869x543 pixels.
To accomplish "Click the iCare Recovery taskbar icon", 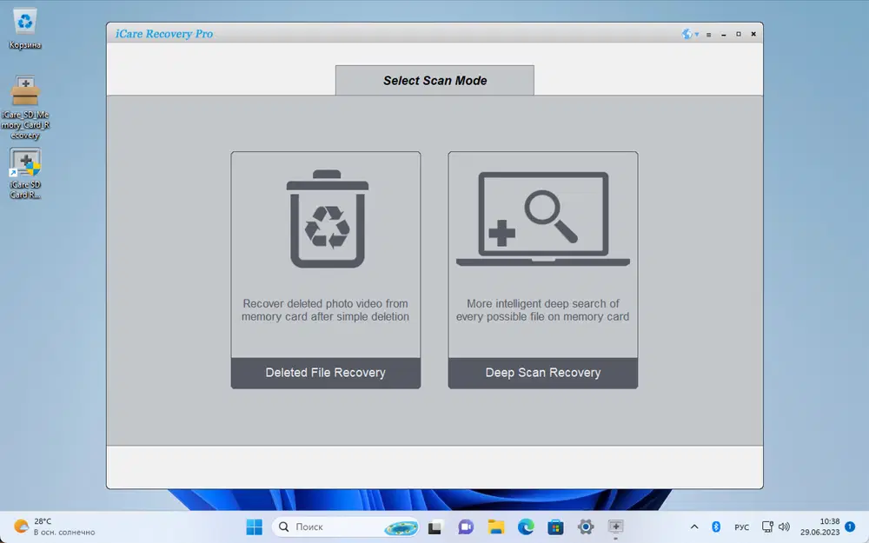I will tap(615, 526).
